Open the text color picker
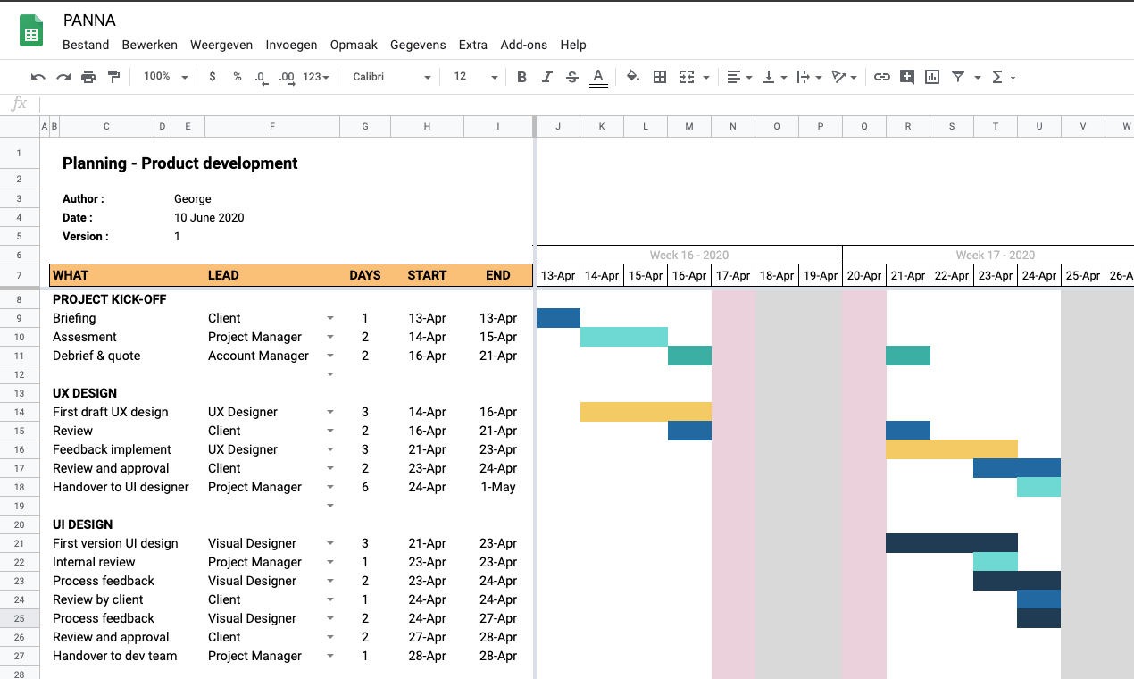The image size is (1134, 679). (x=598, y=78)
